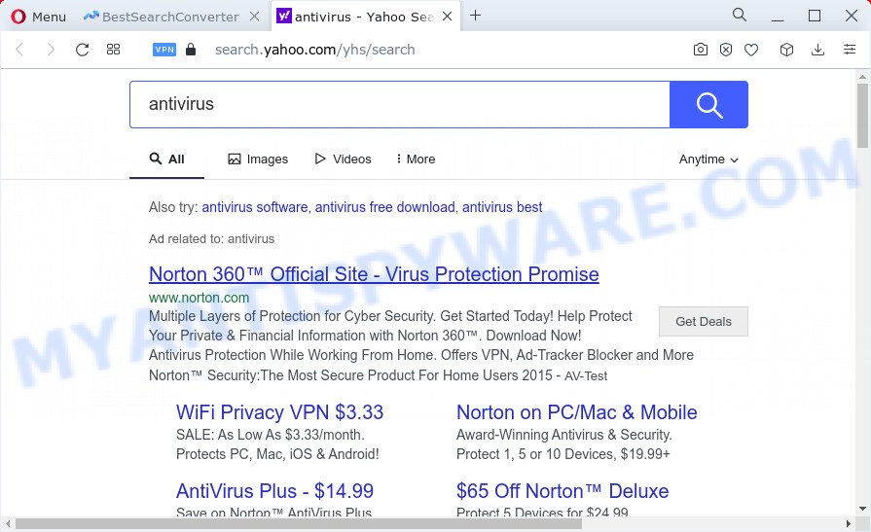Open WiFi Privacy VPN $3.33 link
The height and width of the screenshot is (532, 871).
point(279,412)
